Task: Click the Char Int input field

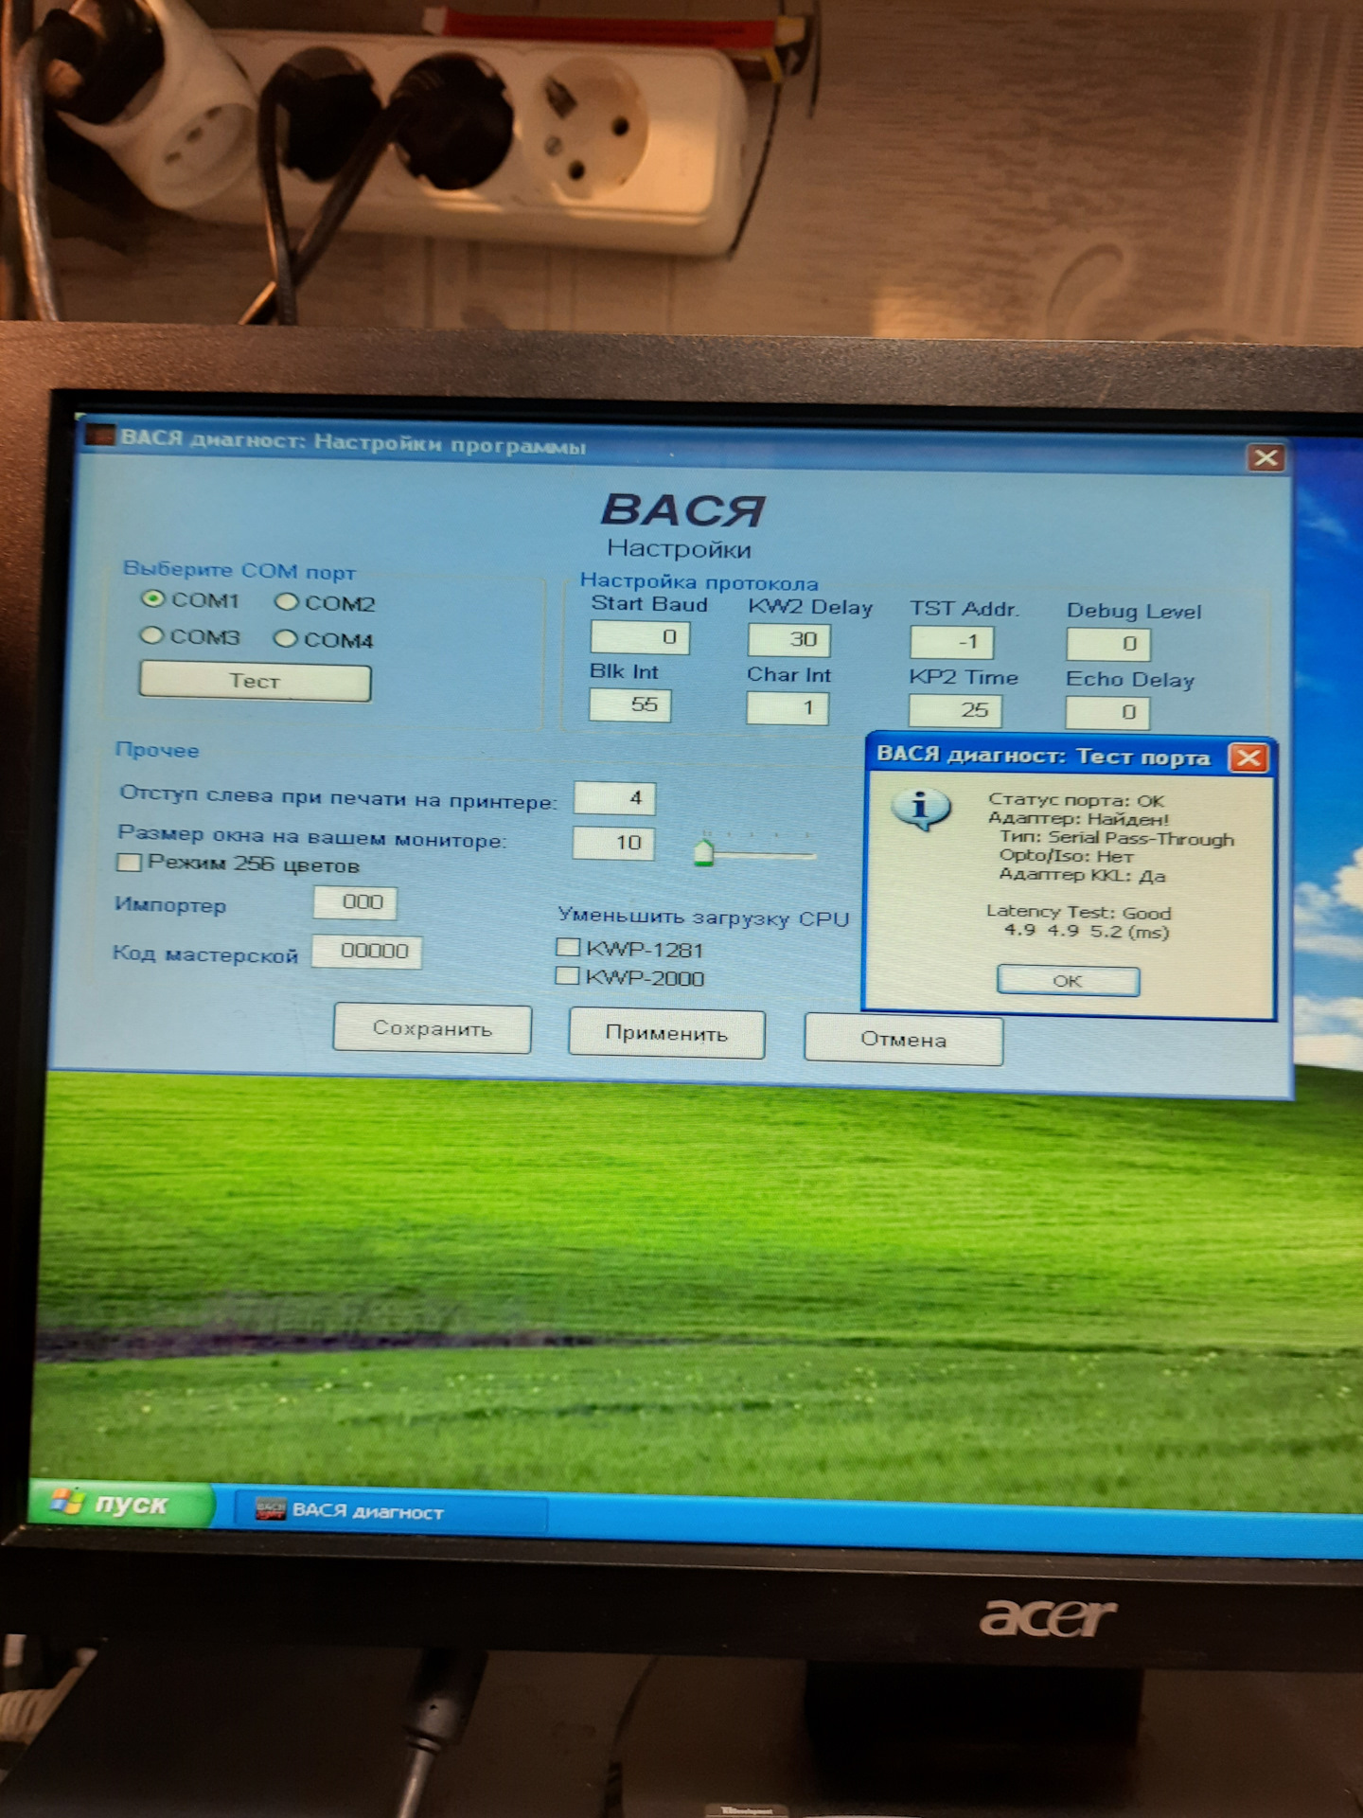Action: pos(788,708)
